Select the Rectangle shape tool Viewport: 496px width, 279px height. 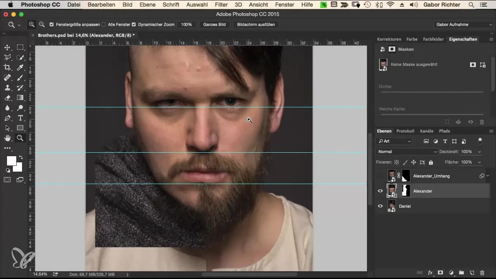click(x=20, y=128)
